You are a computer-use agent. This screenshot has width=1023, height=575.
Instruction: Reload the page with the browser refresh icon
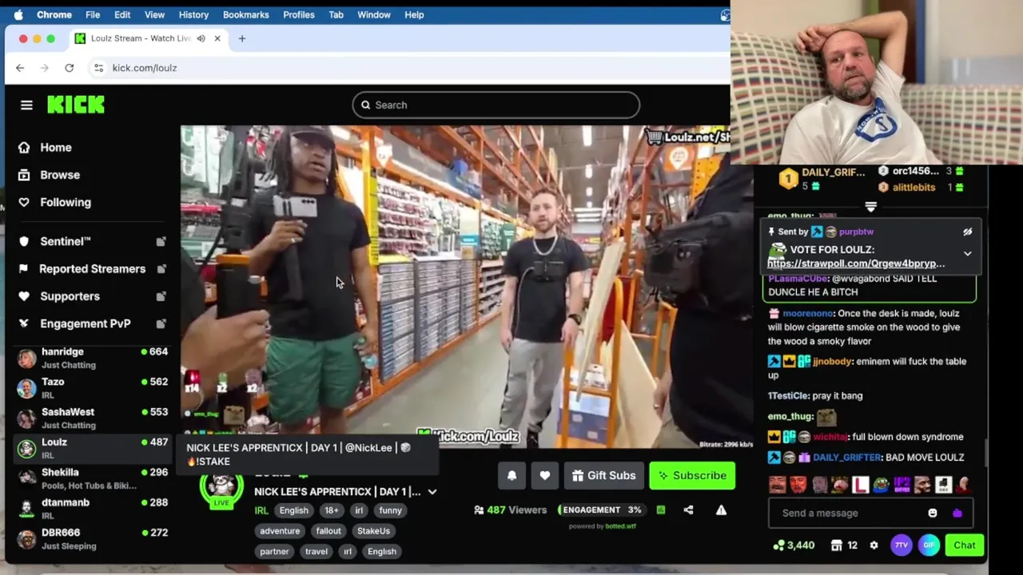(x=70, y=68)
